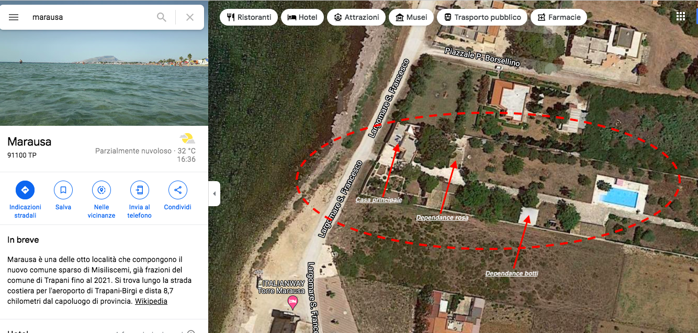Show Attrazioni on the map
The image size is (698, 333).
(x=356, y=17)
